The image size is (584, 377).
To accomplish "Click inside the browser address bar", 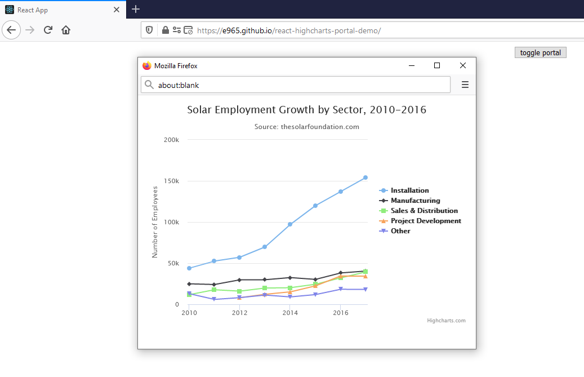I will (338, 32).
